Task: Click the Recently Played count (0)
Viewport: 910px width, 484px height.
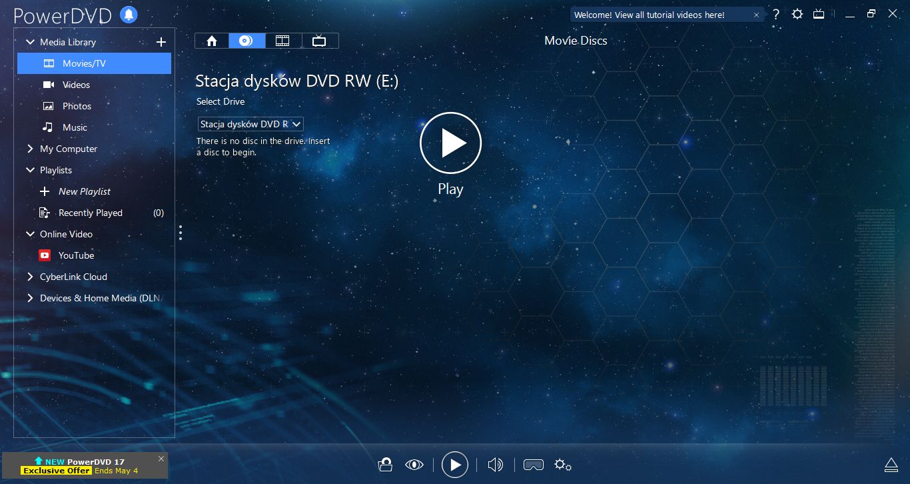Action: click(x=159, y=213)
